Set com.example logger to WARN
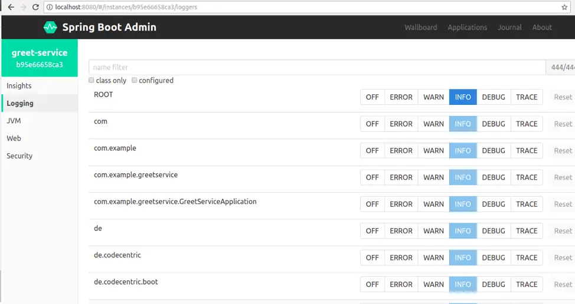The height and width of the screenshot is (304, 575). [433, 150]
